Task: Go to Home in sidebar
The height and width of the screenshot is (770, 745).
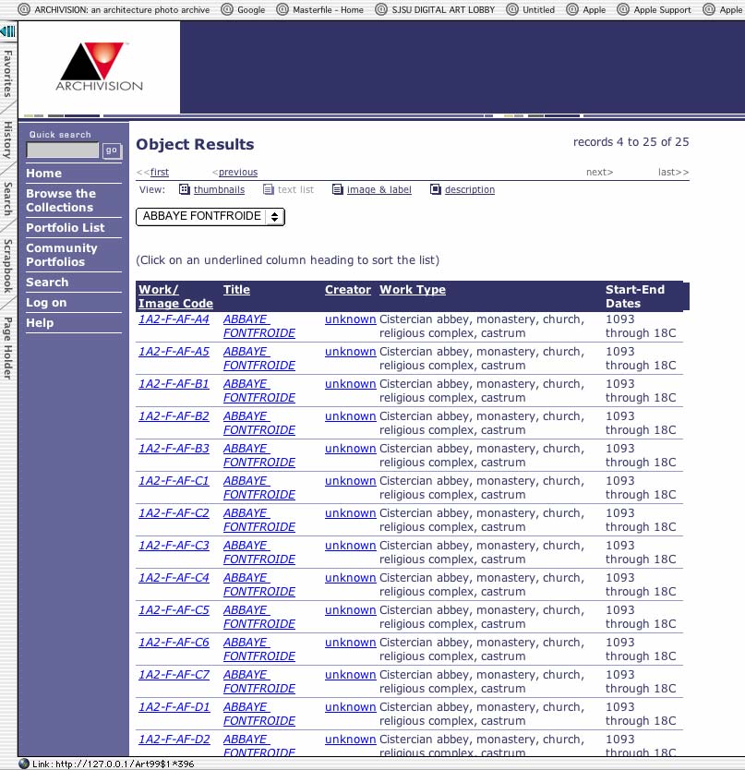Action: point(43,174)
